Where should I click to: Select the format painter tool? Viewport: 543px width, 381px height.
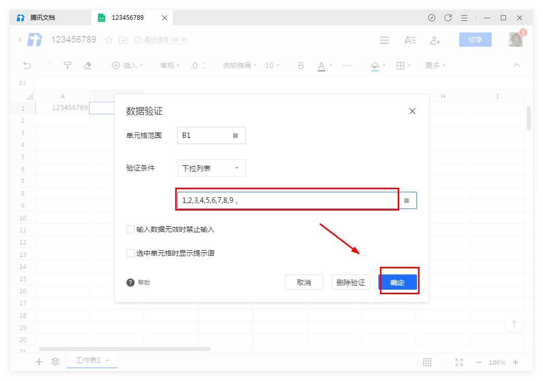click(x=67, y=65)
